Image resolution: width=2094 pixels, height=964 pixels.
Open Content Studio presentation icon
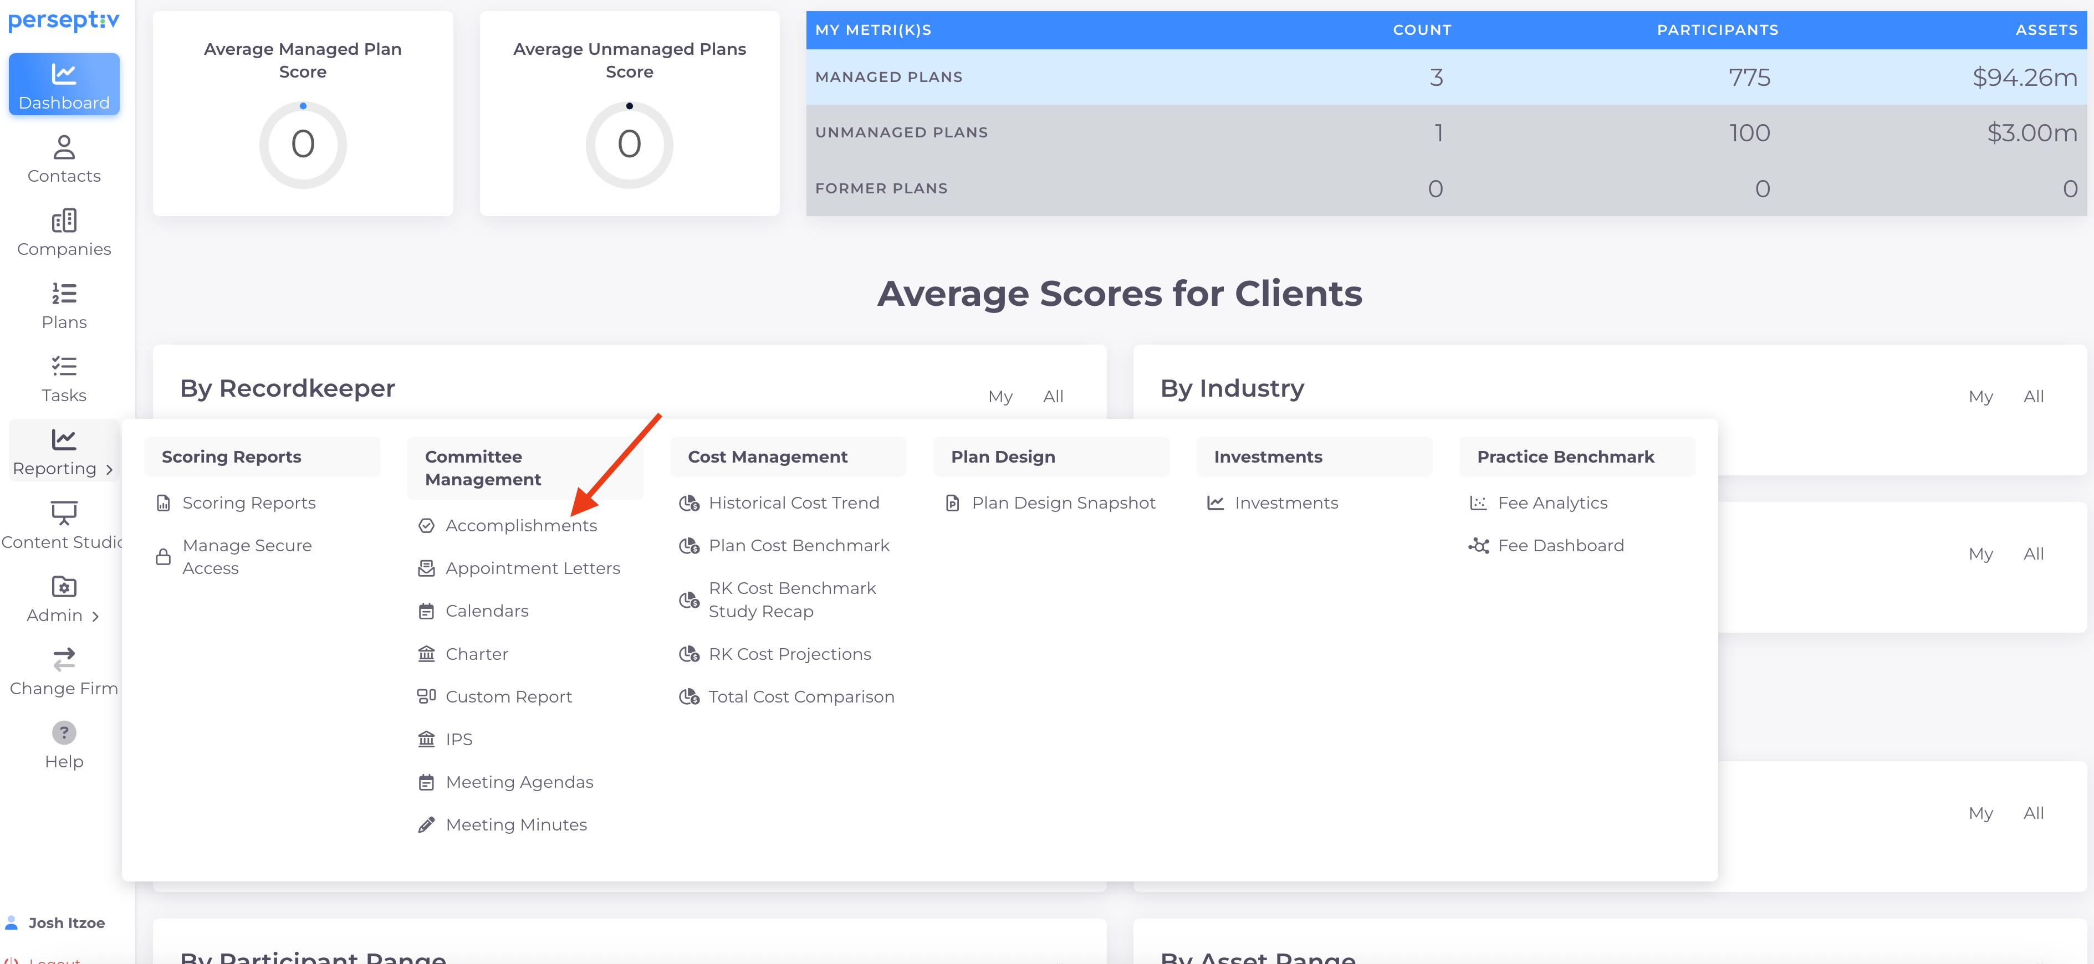pyautogui.click(x=63, y=513)
